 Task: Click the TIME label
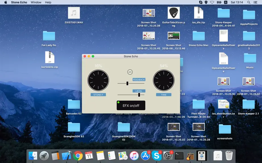[x=164, y=95]
